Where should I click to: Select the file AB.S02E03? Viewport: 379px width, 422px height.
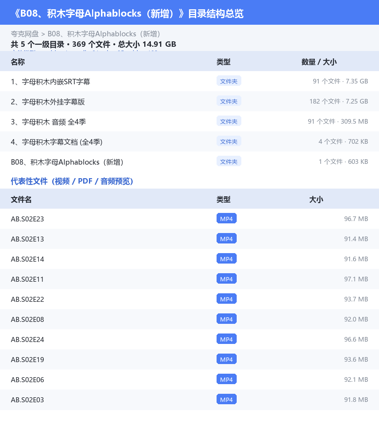tap(27, 400)
